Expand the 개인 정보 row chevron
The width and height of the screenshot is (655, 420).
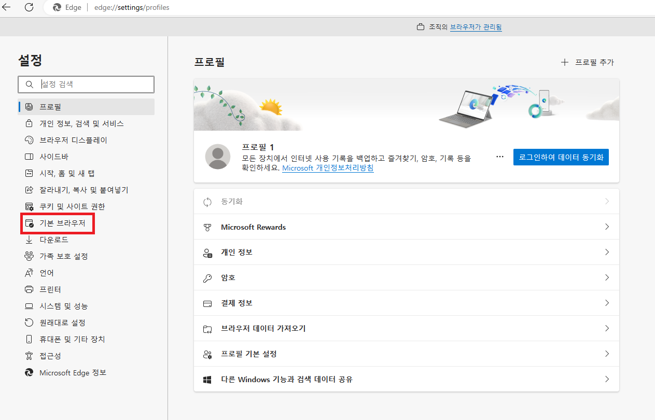pos(607,252)
